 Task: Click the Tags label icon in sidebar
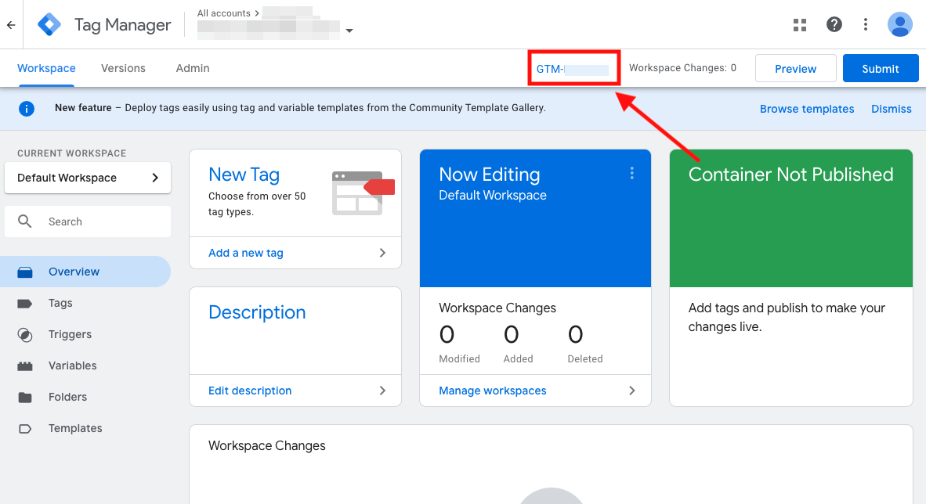(x=25, y=304)
